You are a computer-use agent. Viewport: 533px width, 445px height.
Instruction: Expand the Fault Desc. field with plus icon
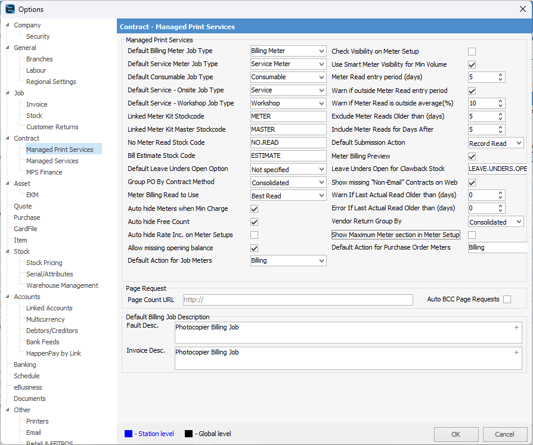[516, 328]
